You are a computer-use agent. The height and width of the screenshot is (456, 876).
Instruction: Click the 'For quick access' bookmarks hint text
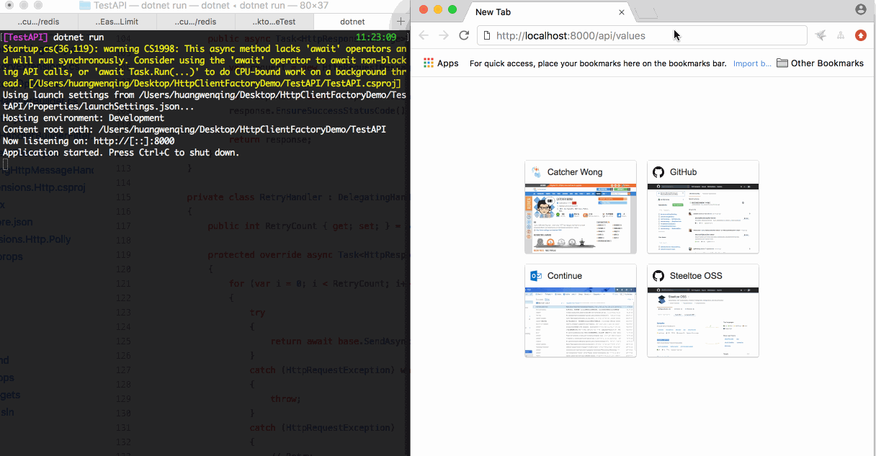point(598,63)
